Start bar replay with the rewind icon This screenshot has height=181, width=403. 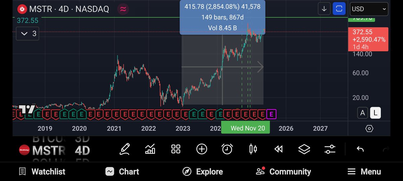click(278, 149)
